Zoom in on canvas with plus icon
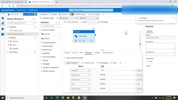This screenshot has width=178, height=100. [x=140, y=36]
